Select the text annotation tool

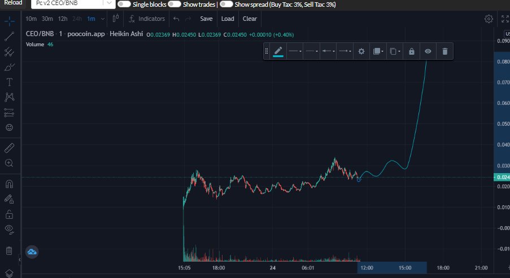coord(10,82)
